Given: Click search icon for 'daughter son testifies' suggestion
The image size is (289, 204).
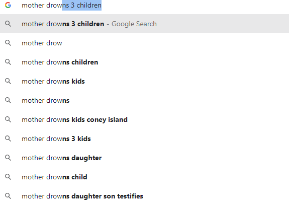Looking at the screenshot, I should pyautogui.click(x=8, y=196).
